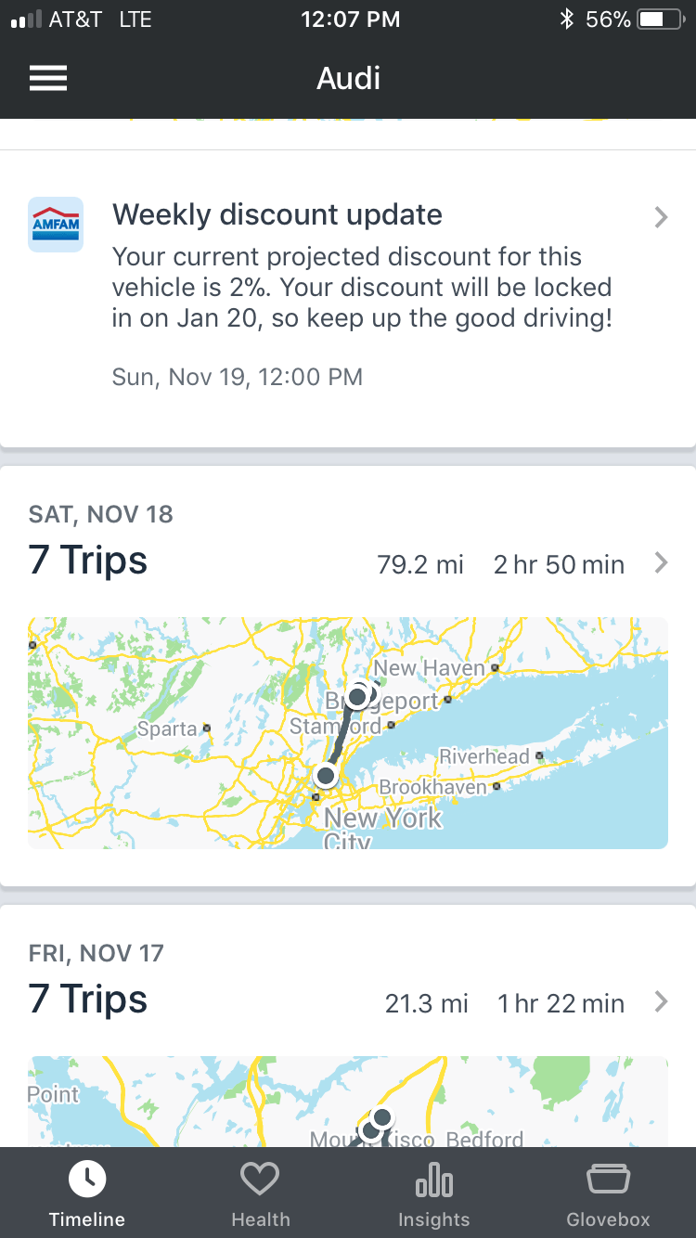Screen dimensions: 696x1238
Task: Open the 7 Trips heading for Nov 18
Action: tap(88, 561)
